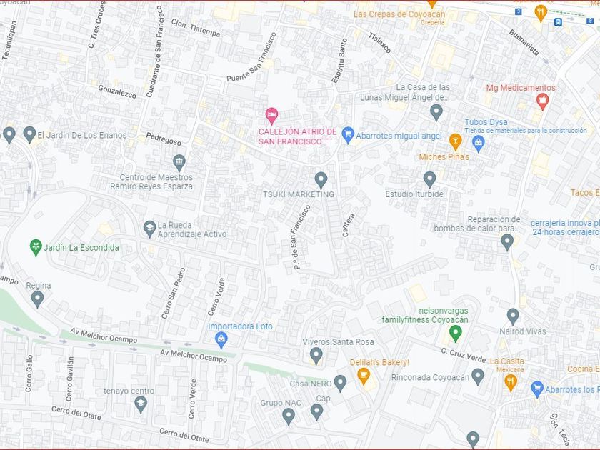Open La Casita Mexicana restaurant marker
The image size is (600, 450).
[511, 383]
